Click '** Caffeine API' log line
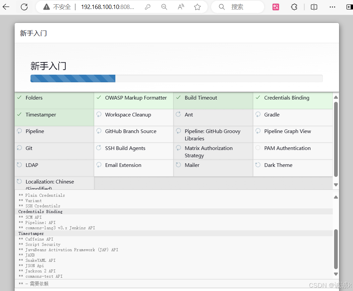 coord(36,239)
